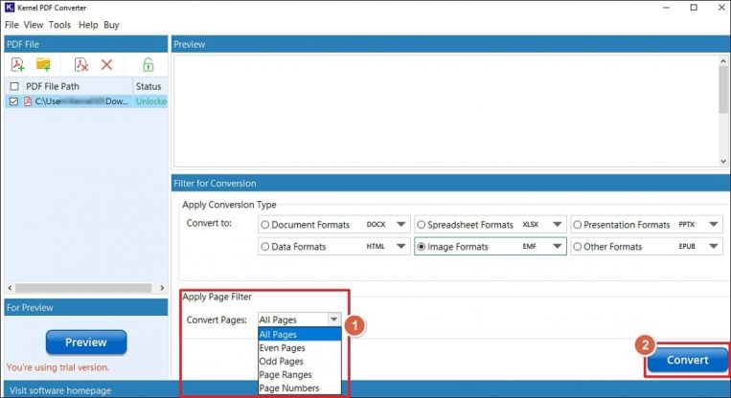The image size is (731, 398).
Task: Click preview pane scroll-down arrow
Action: click(x=723, y=161)
